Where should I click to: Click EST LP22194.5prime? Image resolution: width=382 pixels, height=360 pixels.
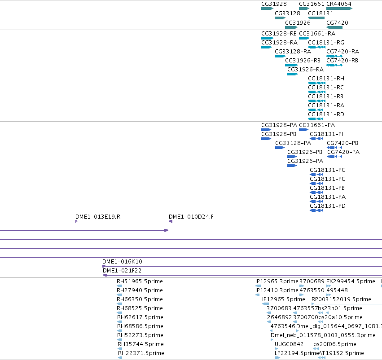click(297, 353)
